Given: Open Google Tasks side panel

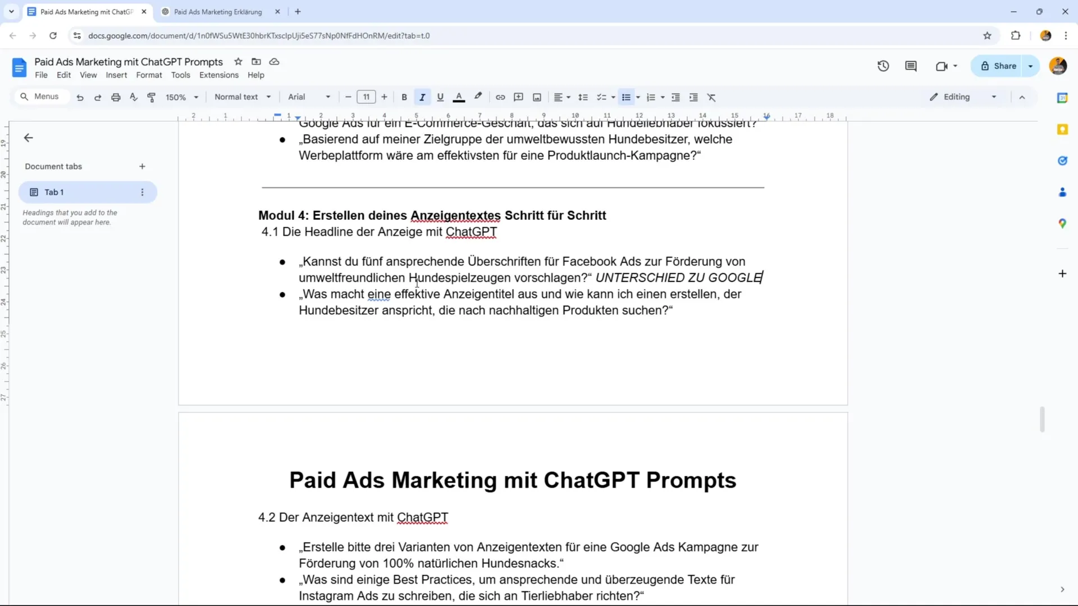Looking at the screenshot, I should coord(1062,161).
